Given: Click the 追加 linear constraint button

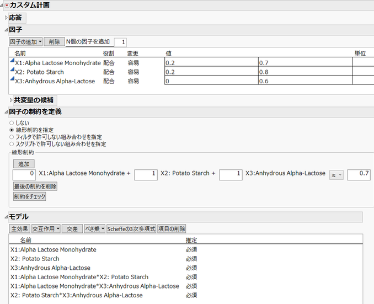Looking at the screenshot, I should (24, 164).
